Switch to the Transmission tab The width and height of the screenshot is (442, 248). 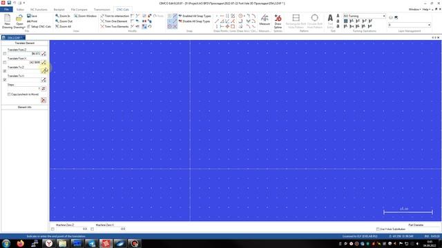coord(102,10)
